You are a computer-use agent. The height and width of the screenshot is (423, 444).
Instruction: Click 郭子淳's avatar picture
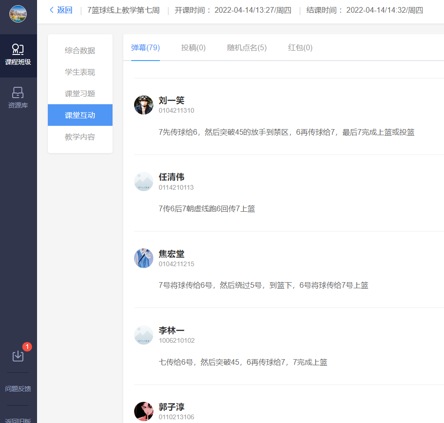(x=143, y=411)
